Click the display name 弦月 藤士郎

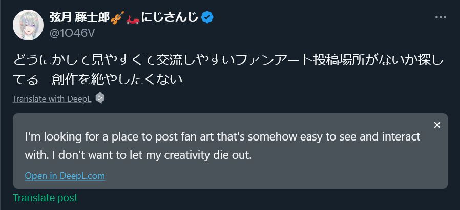click(x=79, y=18)
